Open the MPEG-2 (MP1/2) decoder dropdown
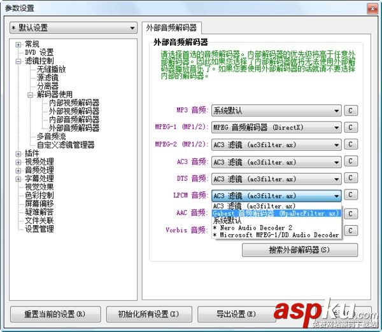 276,145
